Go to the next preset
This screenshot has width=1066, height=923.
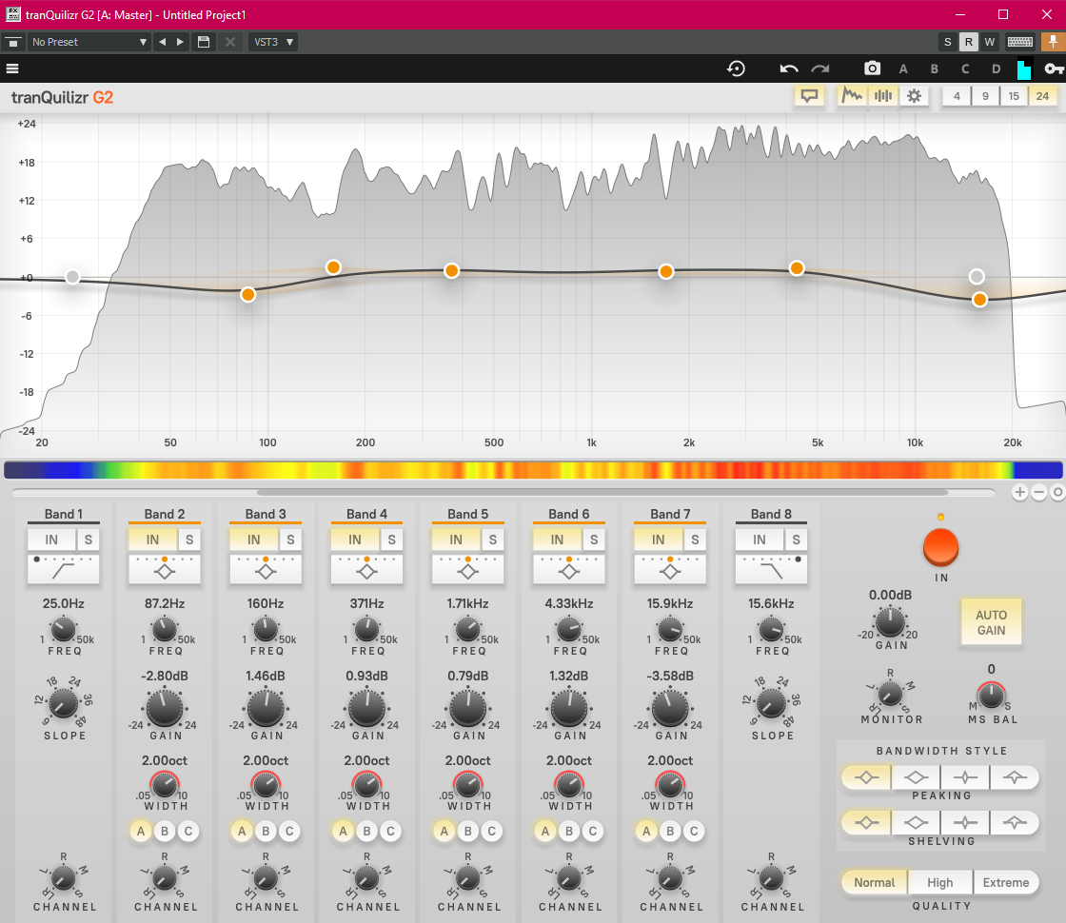(180, 42)
